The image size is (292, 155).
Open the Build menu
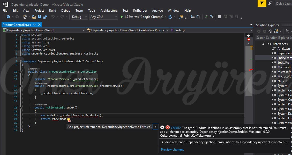tap(53, 11)
